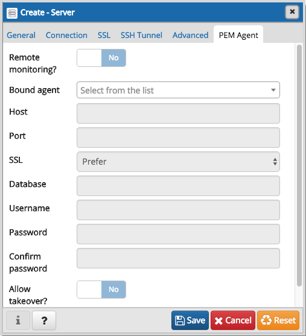Select the SSL tab
The image size is (306, 336).
pyautogui.click(x=104, y=35)
